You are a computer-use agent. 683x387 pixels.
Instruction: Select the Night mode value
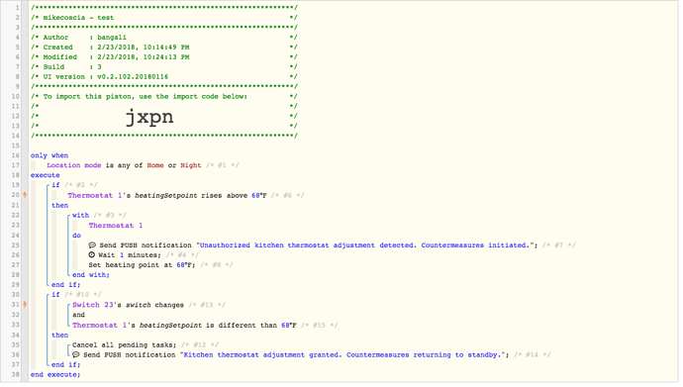(x=191, y=165)
